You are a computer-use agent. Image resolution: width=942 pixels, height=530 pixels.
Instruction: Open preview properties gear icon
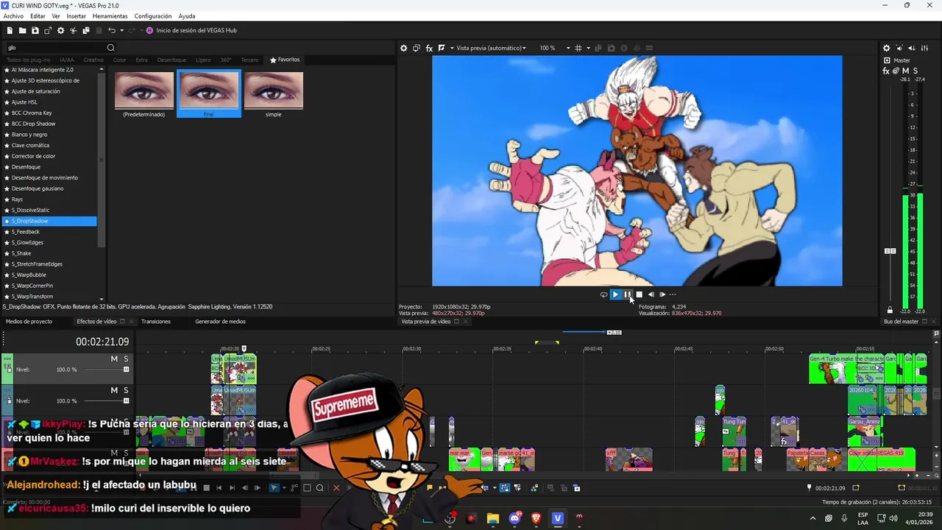403,48
